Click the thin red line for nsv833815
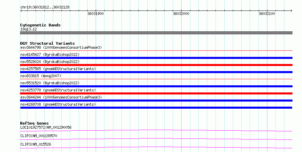Image resolution: width=302 pixels, height=152 pixels. (x=156, y=79)
